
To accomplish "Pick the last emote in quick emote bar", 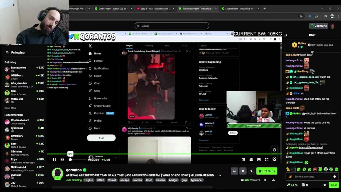I will 336,169.
